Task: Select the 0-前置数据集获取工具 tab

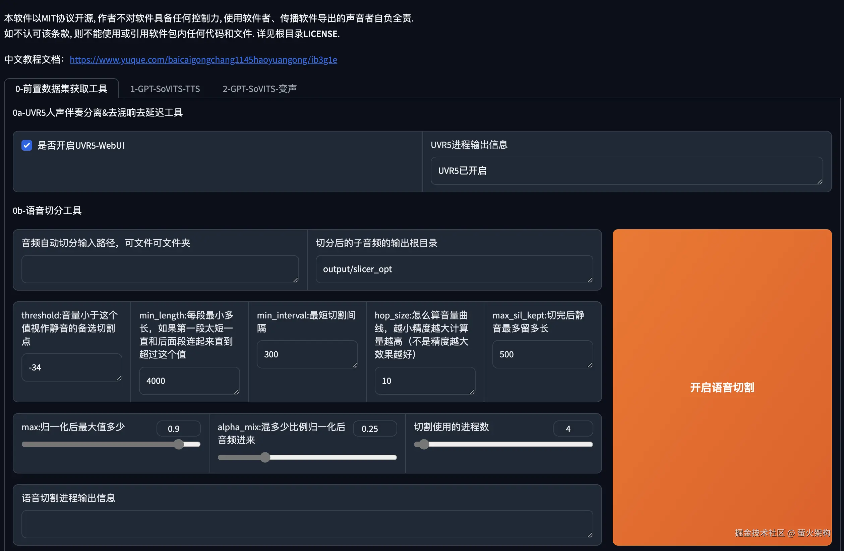Action: 61,88
